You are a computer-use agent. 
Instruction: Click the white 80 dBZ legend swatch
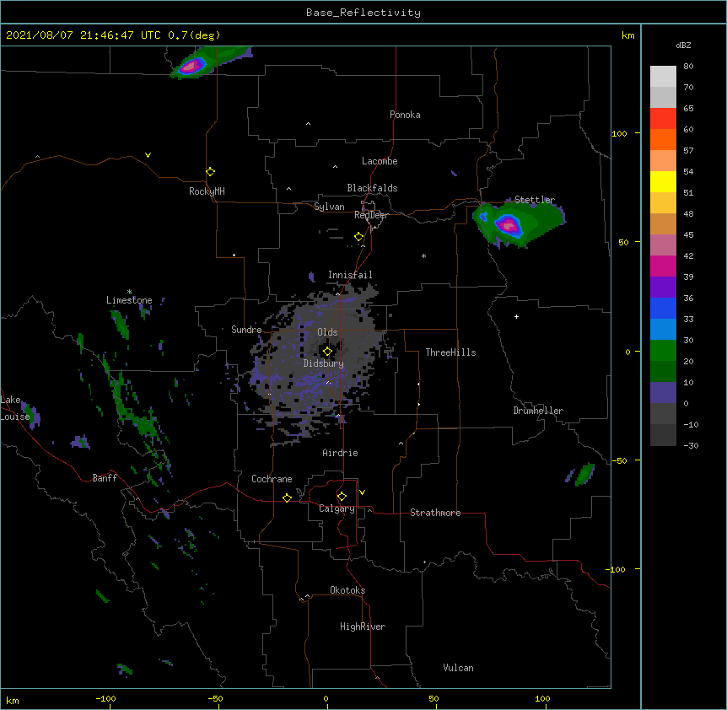click(663, 77)
